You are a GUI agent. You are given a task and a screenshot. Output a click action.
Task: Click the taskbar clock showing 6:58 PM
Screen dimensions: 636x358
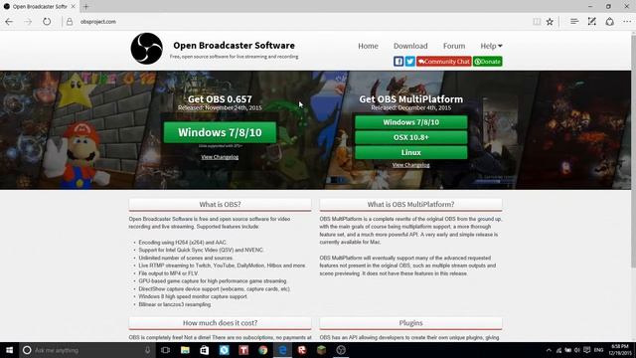[x=619, y=350]
